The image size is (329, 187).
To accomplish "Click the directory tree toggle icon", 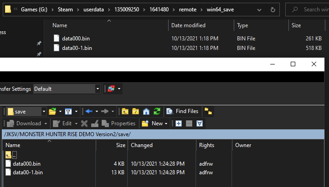I will point(208,111).
